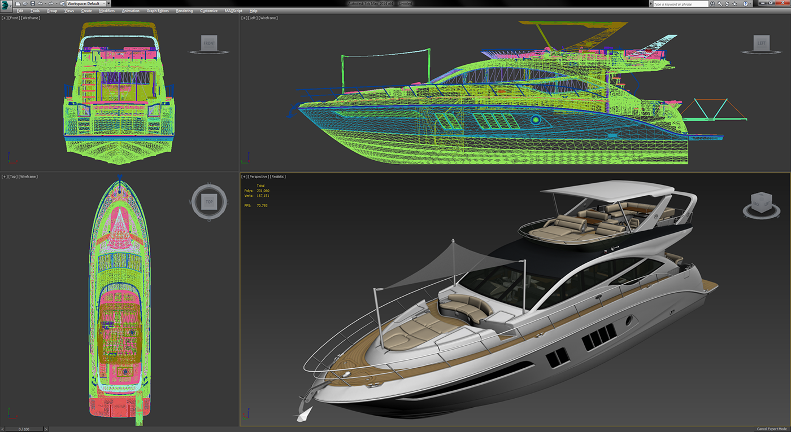The height and width of the screenshot is (432, 791).
Task: Click Cancel Expert Mode
Action: coord(771,427)
